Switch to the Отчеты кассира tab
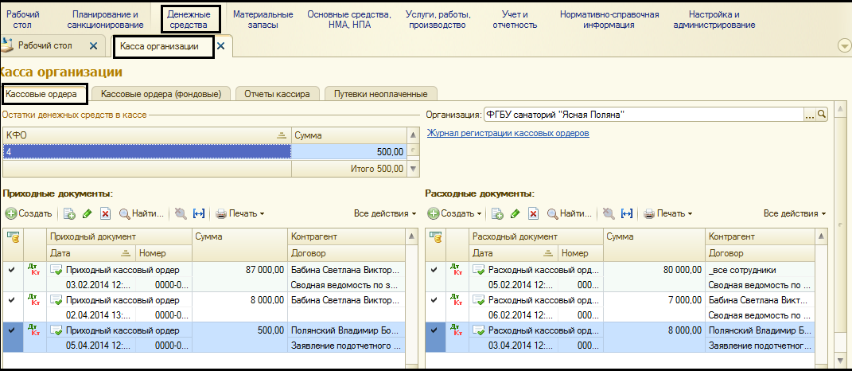The image size is (852, 371). [x=282, y=94]
